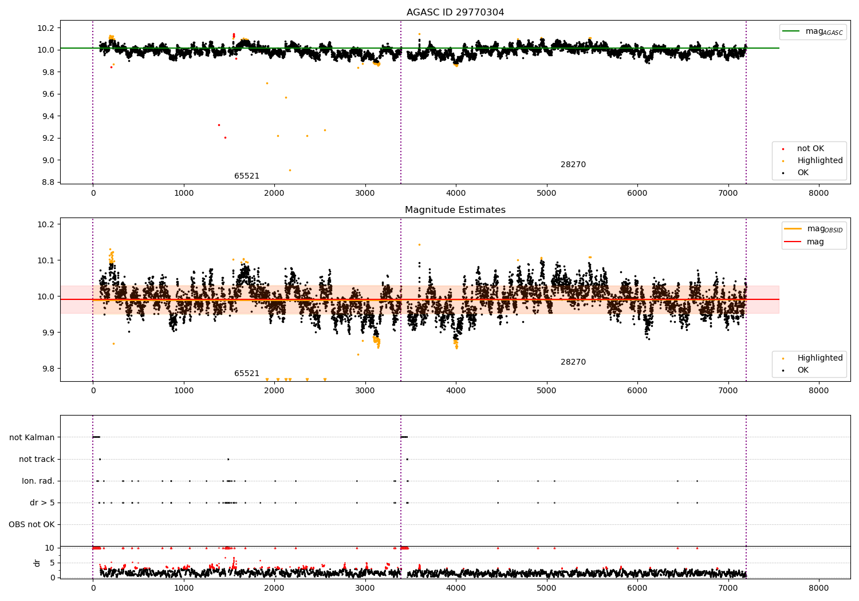The width and height of the screenshot is (859, 601).
Task: Click the '9.0' y-axis tick in top plot
Action: tap(47, 160)
